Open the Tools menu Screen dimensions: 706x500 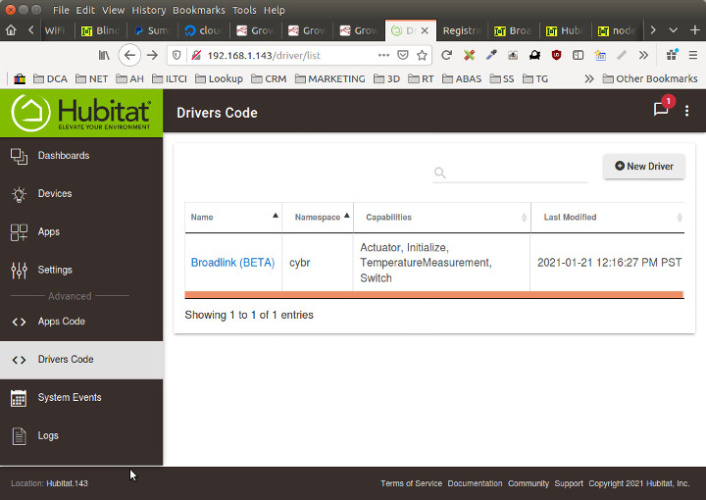click(244, 10)
